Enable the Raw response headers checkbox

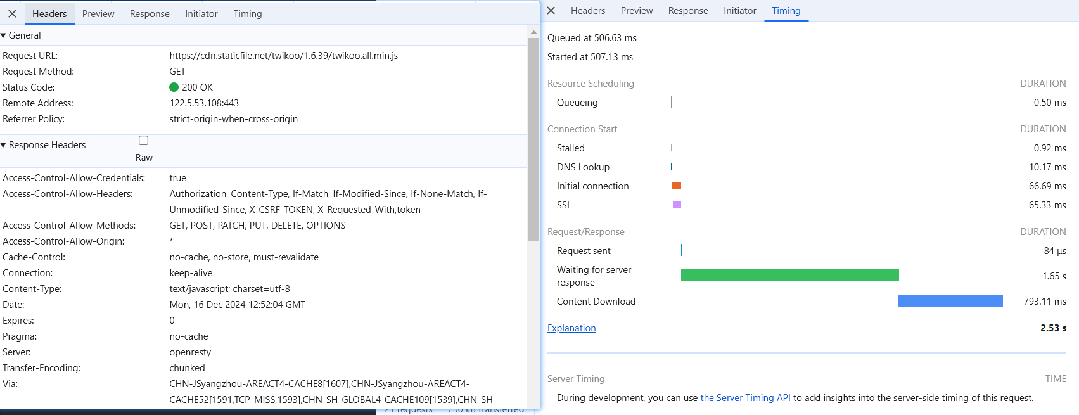pos(143,141)
